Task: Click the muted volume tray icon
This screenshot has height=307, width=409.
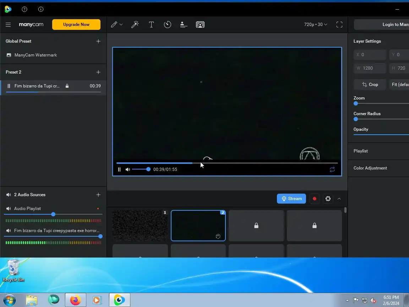Action: coord(373,301)
